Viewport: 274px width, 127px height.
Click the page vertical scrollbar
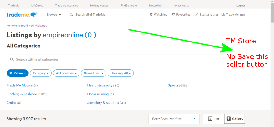(272, 62)
